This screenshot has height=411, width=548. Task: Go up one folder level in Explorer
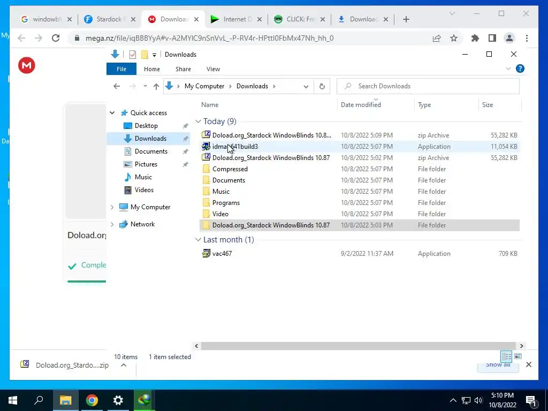[x=156, y=86]
